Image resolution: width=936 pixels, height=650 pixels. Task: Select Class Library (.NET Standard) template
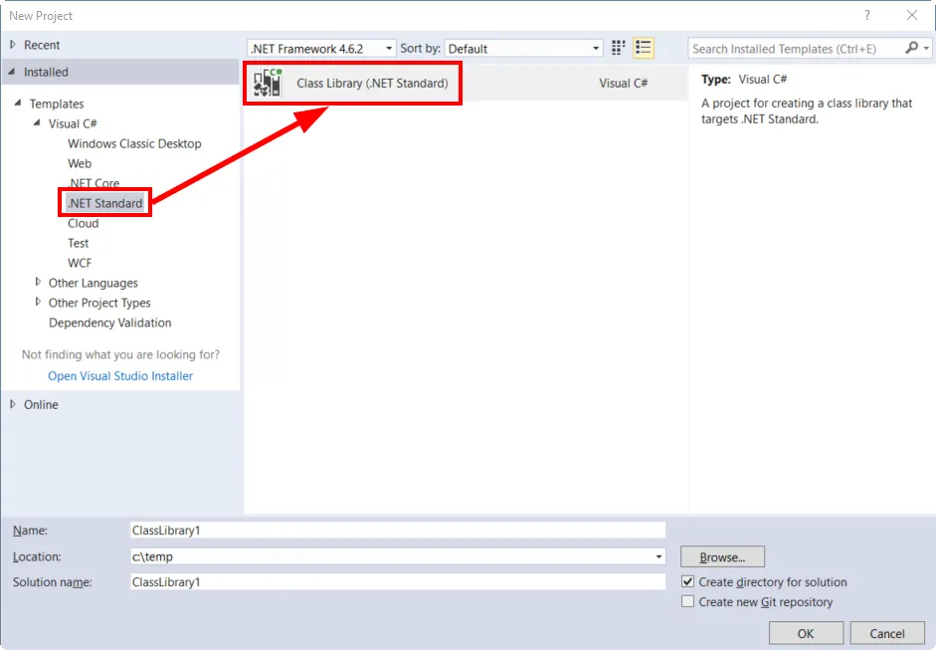[466, 83]
